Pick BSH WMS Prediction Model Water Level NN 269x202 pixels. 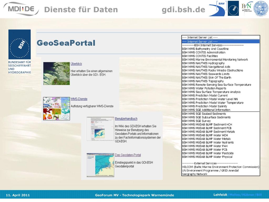(221, 99)
